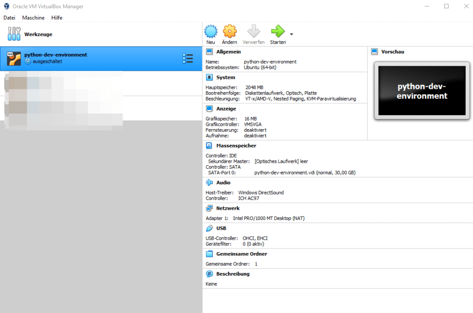Click the Audio section speaker icon
This screenshot has height=313, width=473.
tap(209, 182)
